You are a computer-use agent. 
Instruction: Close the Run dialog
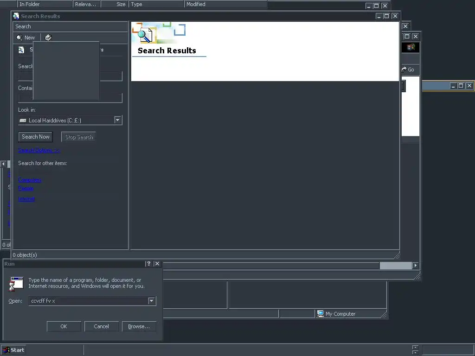click(157, 264)
